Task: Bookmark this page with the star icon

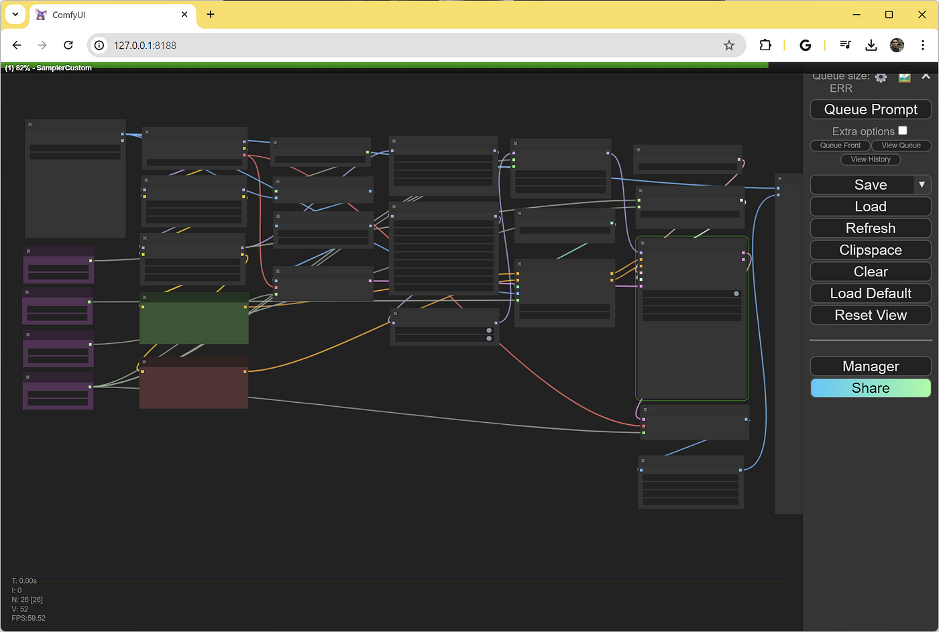Action: [x=729, y=45]
